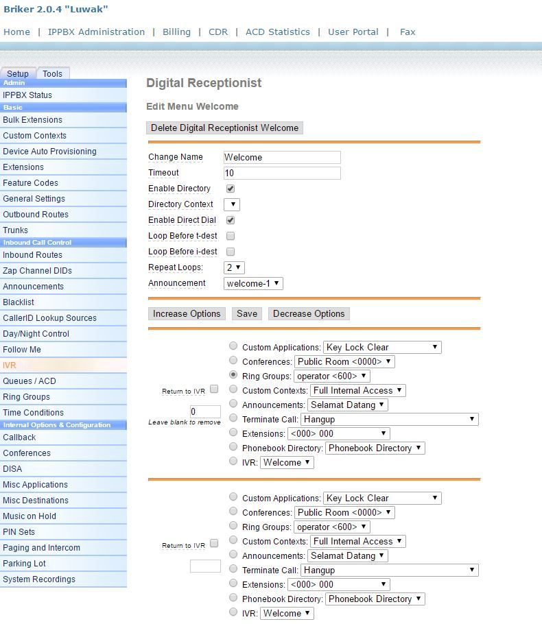Switch to the Setup tab
This screenshot has height=624, width=542.
pyautogui.click(x=18, y=73)
